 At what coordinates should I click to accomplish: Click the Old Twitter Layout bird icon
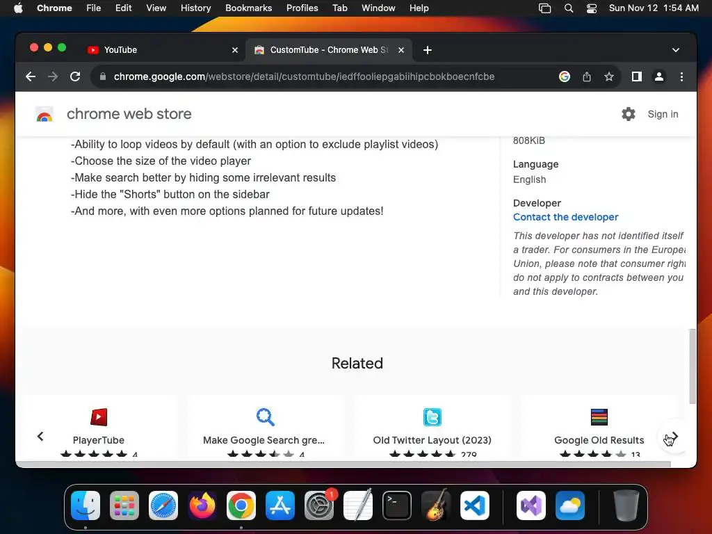[x=432, y=417]
